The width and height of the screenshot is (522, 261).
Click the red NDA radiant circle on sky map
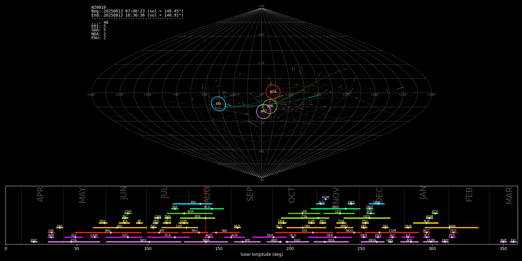click(273, 92)
